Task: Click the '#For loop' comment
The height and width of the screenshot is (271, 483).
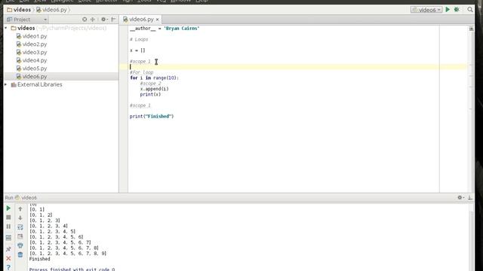Action: [x=141, y=72]
